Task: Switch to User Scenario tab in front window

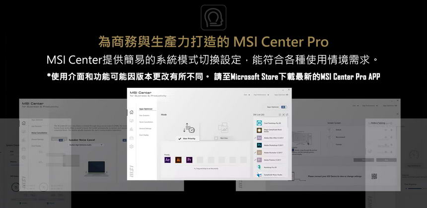Action: click(x=144, y=116)
